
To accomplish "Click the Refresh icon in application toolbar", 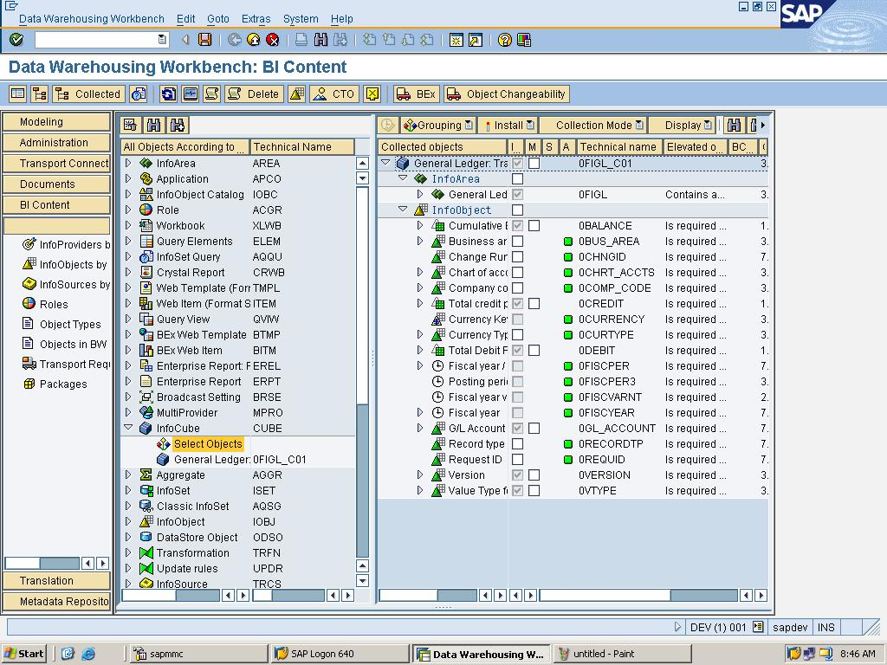I will pyautogui.click(x=168, y=94).
